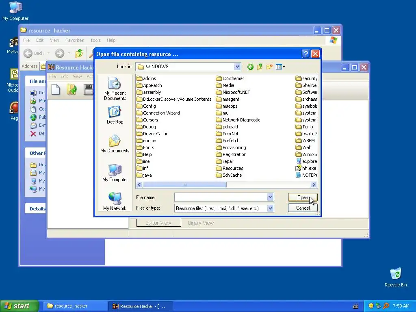Select the My Computer desktop icon
The width and height of the screenshot is (416, 312).
(x=15, y=11)
